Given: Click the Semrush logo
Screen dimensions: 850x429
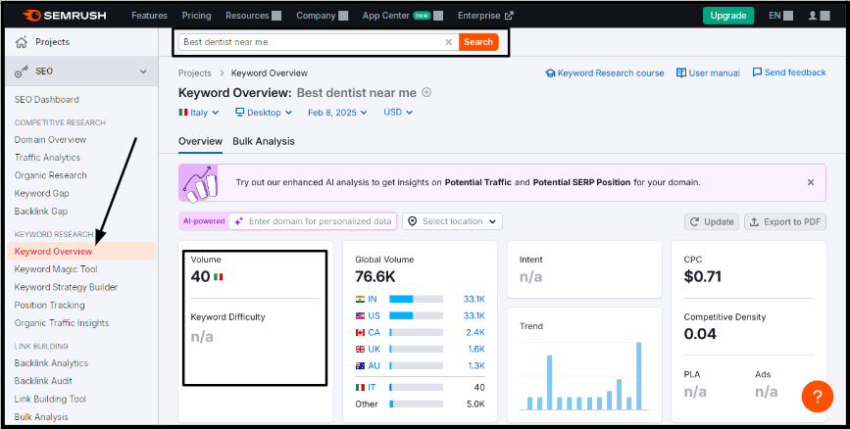Looking at the screenshot, I should [64, 16].
